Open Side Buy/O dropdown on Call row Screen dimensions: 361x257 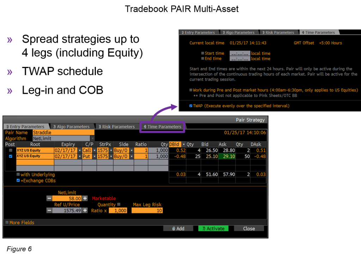coord(132,151)
